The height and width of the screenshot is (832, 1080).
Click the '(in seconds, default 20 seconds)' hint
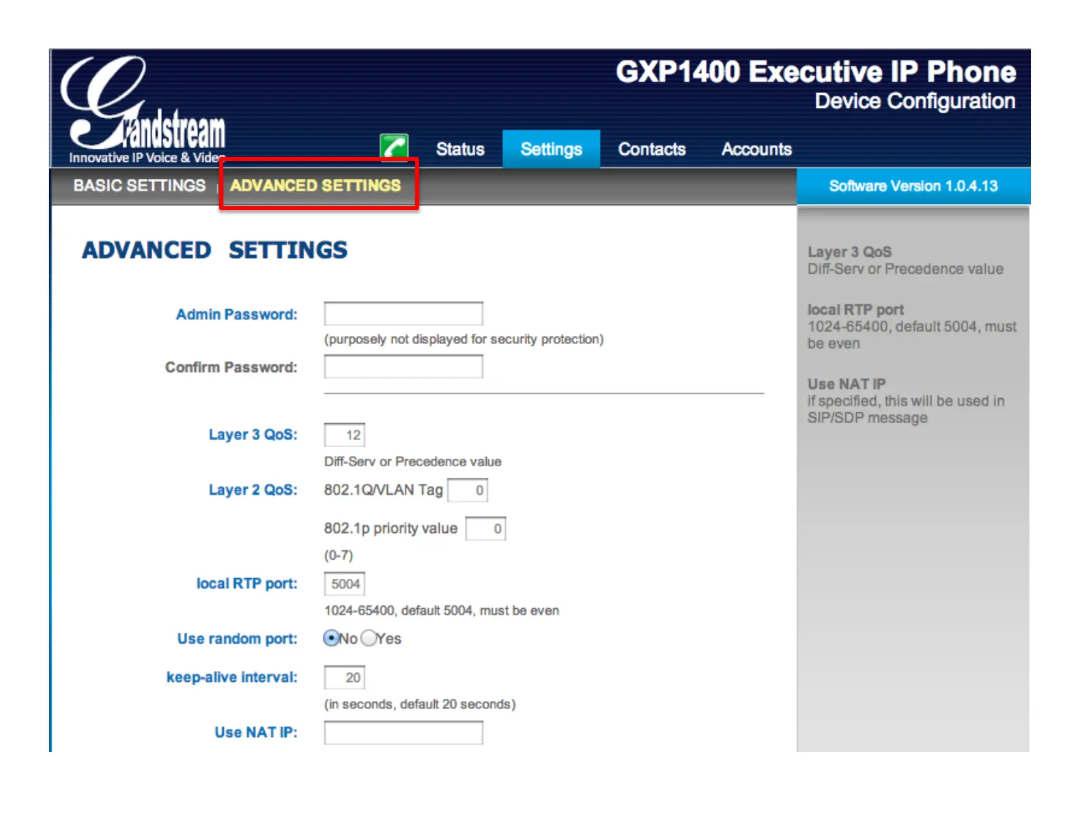[x=420, y=704]
